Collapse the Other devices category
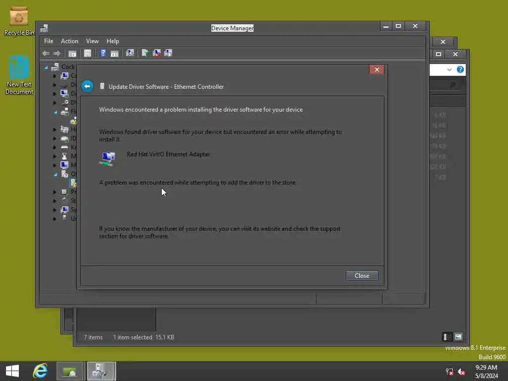 pyautogui.click(x=56, y=174)
